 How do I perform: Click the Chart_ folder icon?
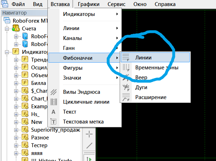(25, 98)
